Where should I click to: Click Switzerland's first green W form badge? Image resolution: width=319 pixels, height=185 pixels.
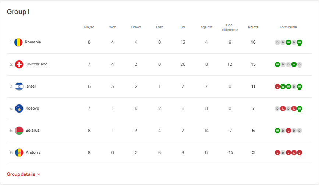pyautogui.click(x=277, y=64)
